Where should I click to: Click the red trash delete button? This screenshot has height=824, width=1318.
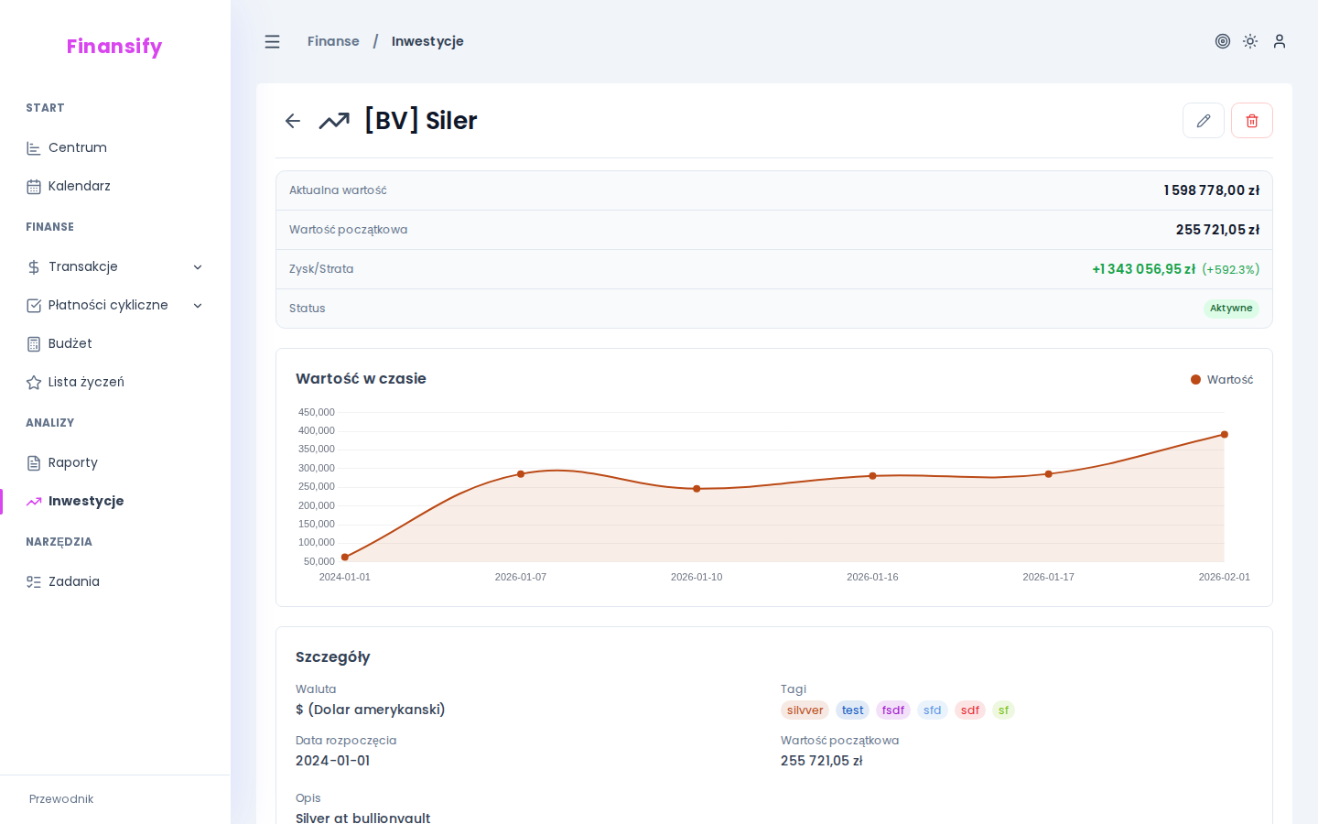click(1251, 121)
